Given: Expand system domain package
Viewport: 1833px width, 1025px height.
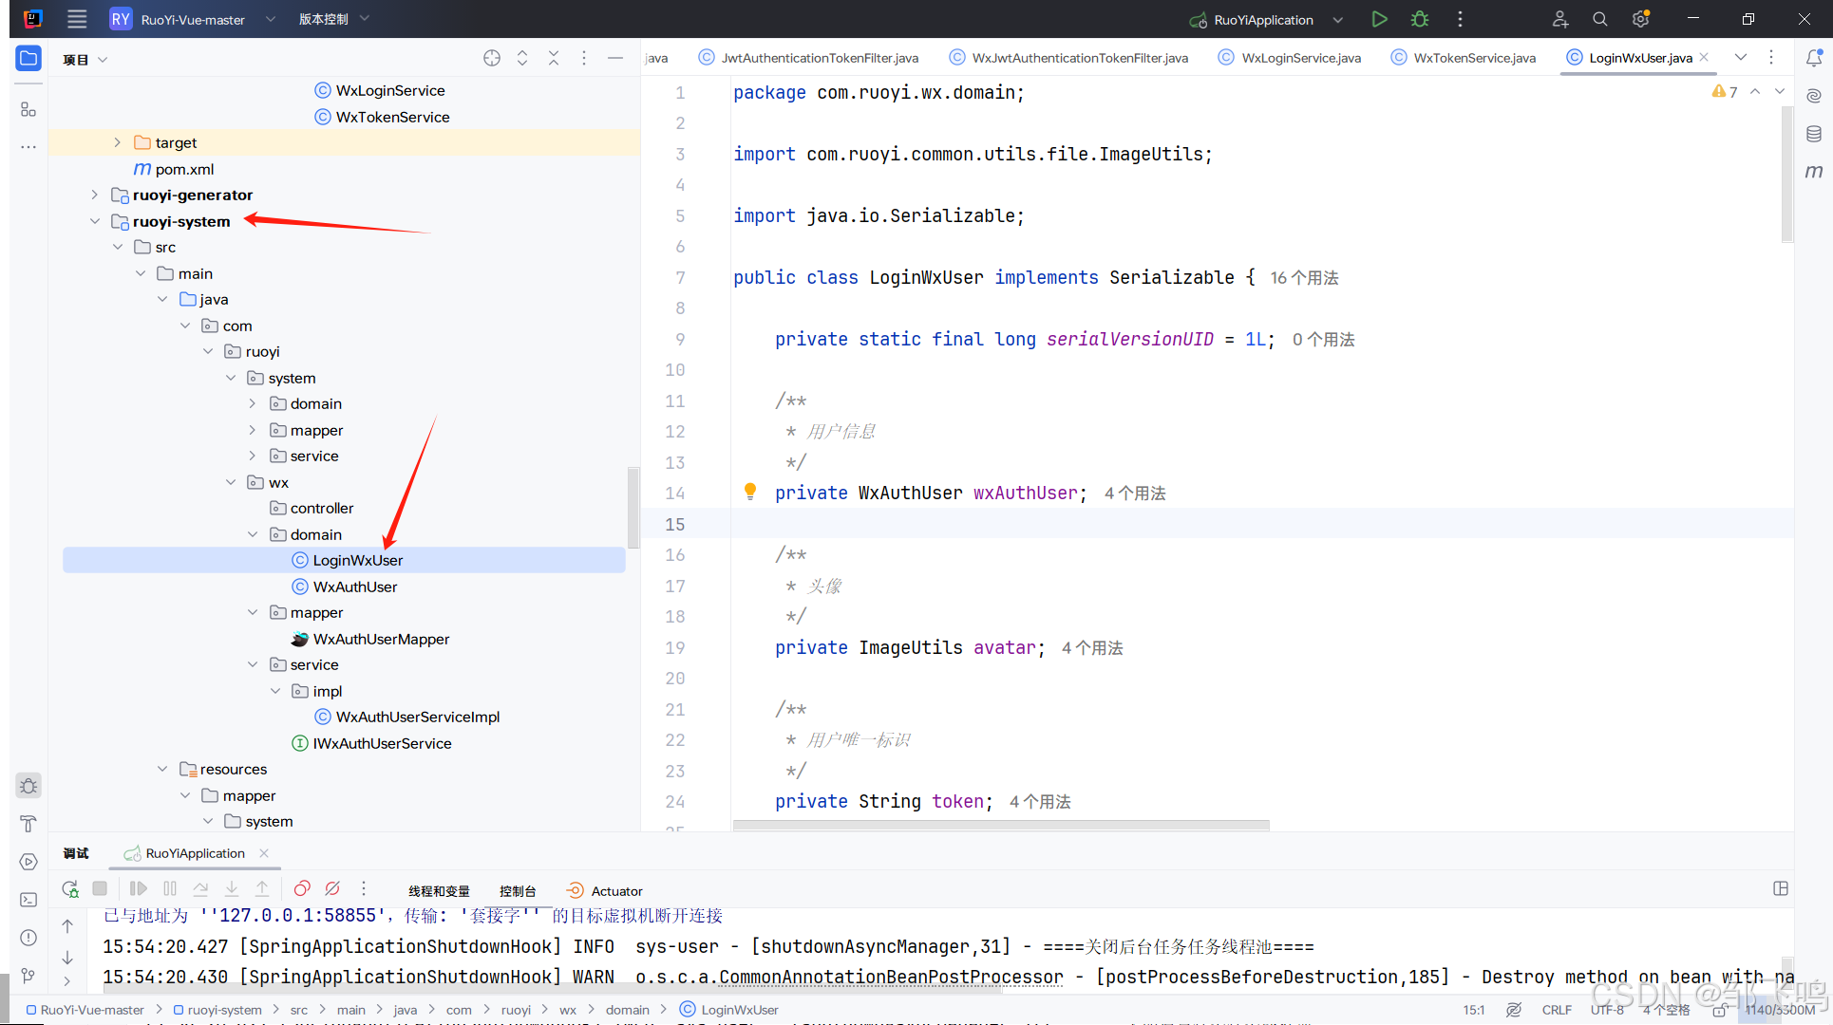Looking at the screenshot, I should pos(253,403).
